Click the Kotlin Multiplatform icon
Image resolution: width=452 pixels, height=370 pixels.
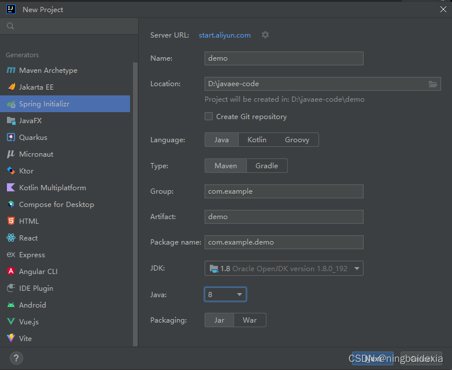tap(11, 187)
